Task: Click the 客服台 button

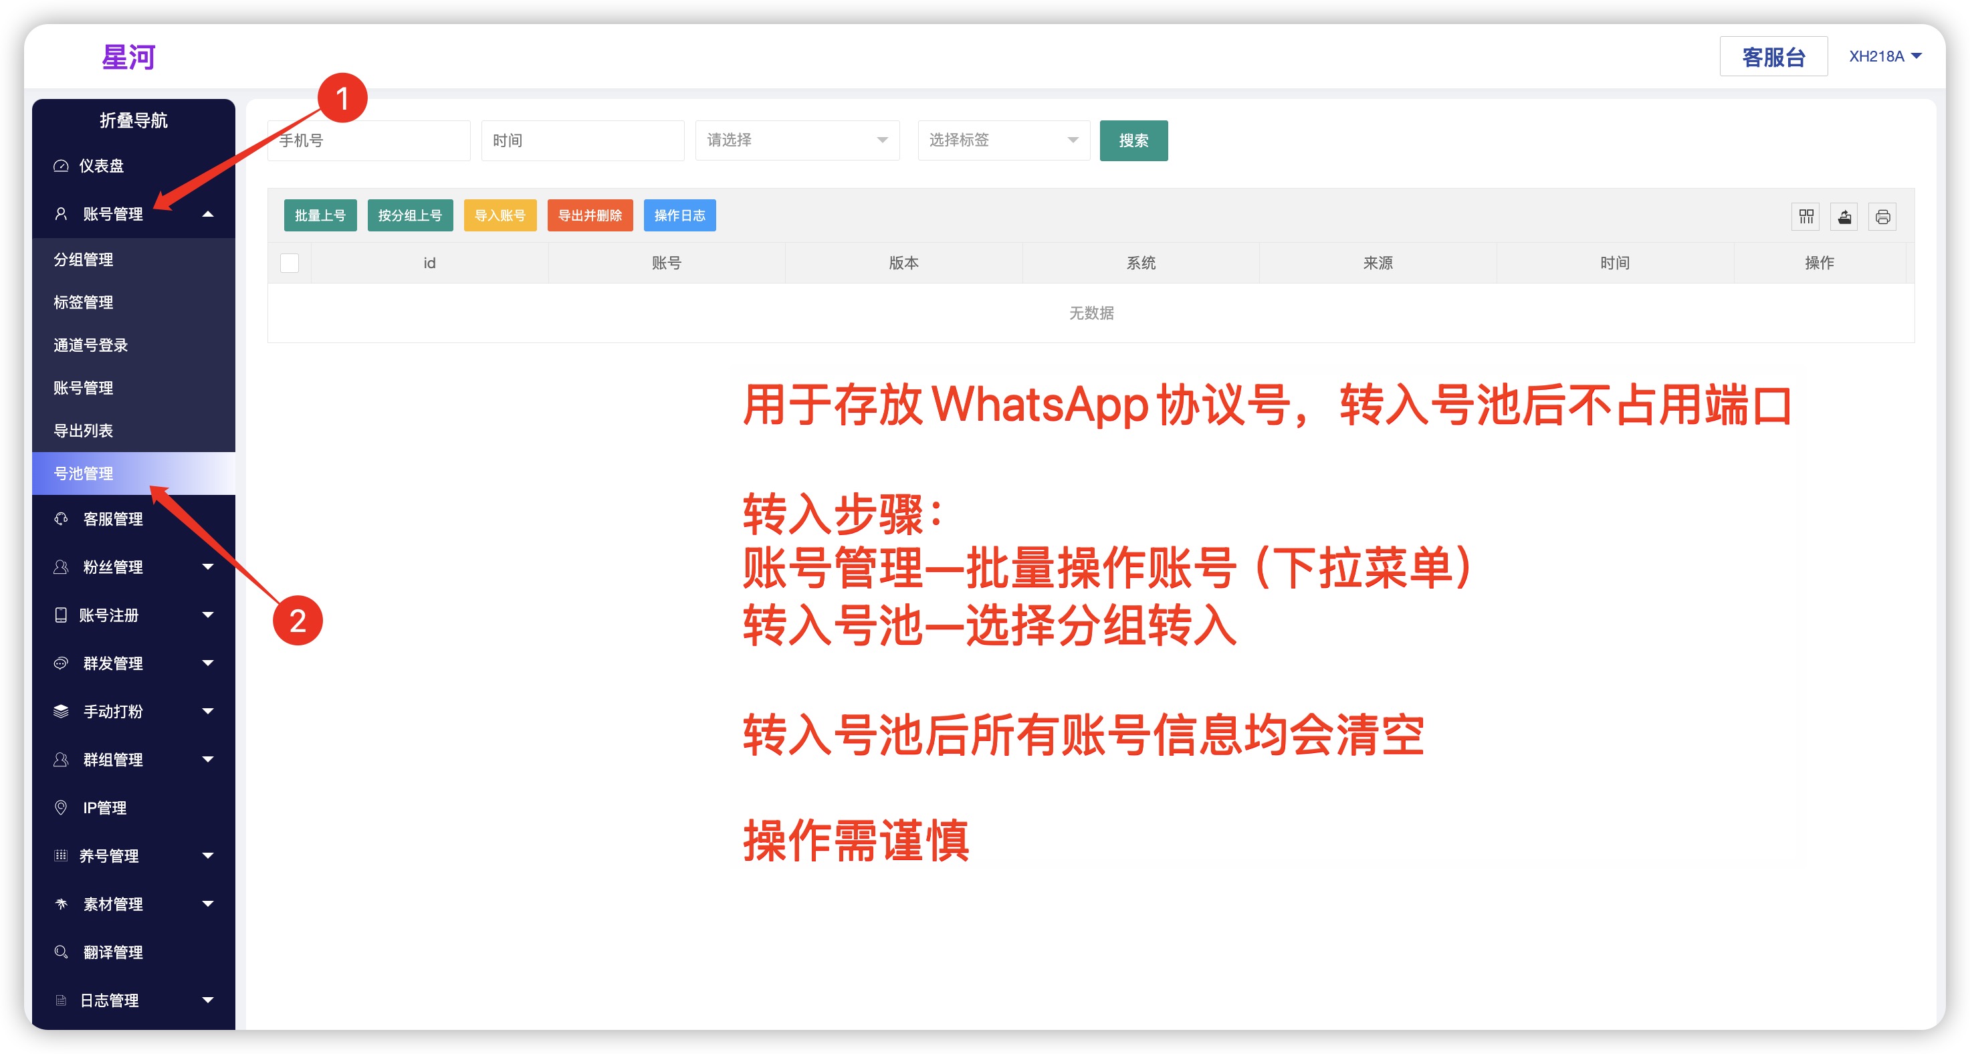Action: [1773, 57]
